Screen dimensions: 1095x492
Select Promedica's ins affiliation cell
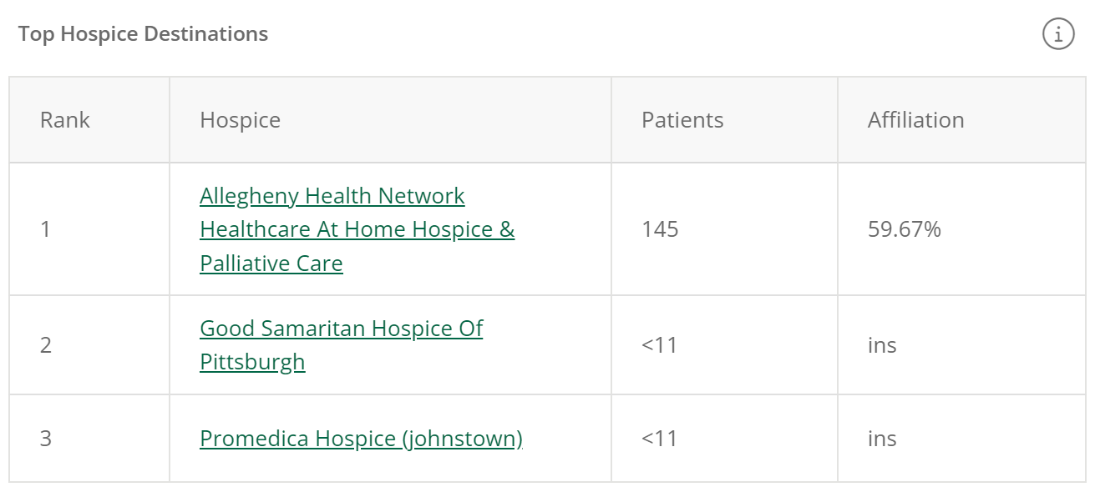(961, 439)
